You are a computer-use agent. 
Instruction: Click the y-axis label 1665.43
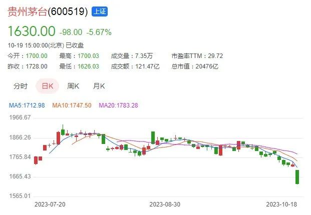pos(20,176)
